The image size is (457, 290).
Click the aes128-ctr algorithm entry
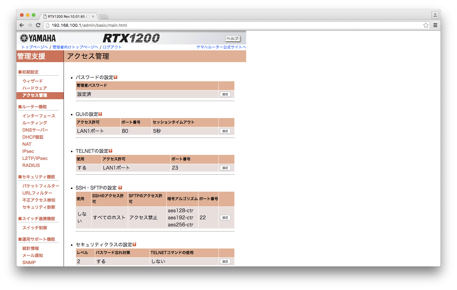click(181, 211)
